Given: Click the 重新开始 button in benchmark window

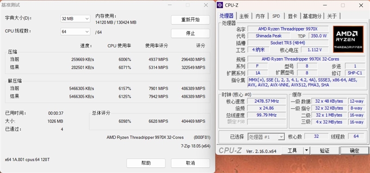Looking at the screenshot, I should coord(190,20).
